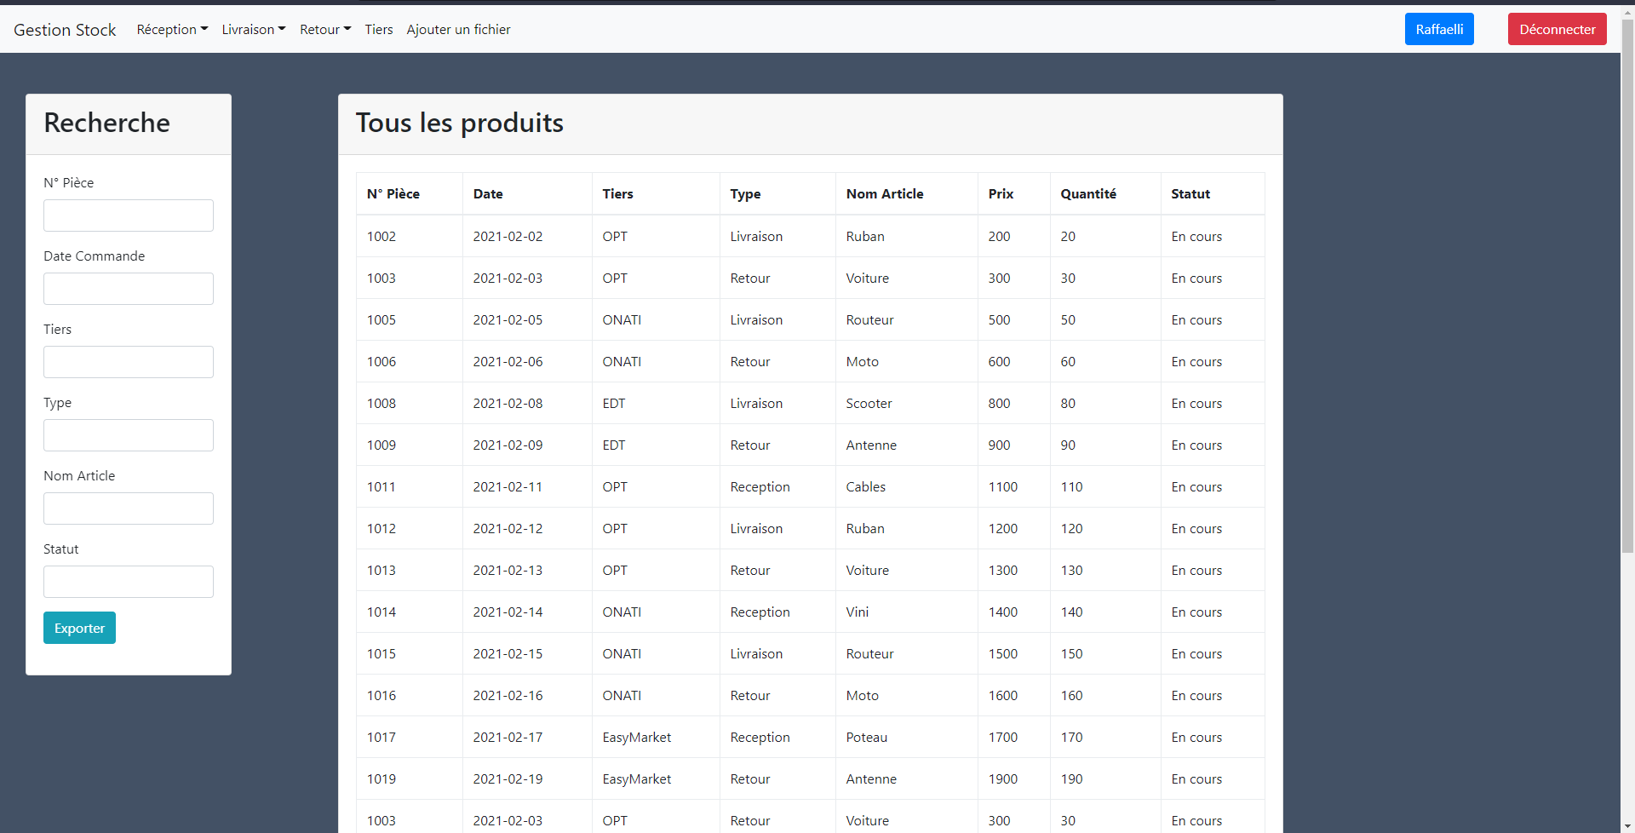Click the Exporter button
This screenshot has height=833, width=1635.
[79, 628]
